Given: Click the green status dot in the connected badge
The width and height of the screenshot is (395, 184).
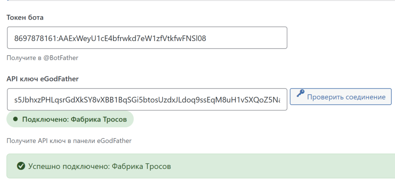Looking at the screenshot, I should pos(15,119).
